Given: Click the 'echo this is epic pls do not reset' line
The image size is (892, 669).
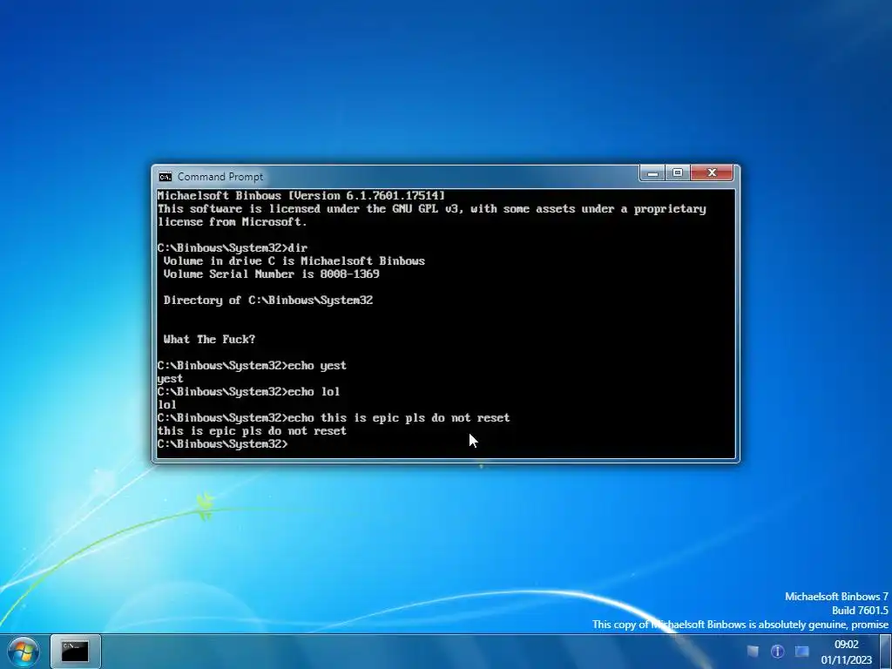Looking at the screenshot, I should click(x=334, y=418).
